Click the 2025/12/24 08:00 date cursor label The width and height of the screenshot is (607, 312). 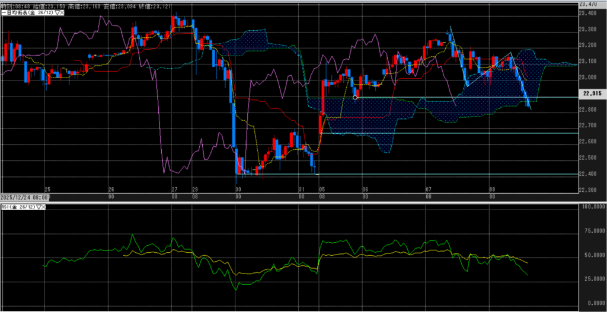[x=24, y=197]
